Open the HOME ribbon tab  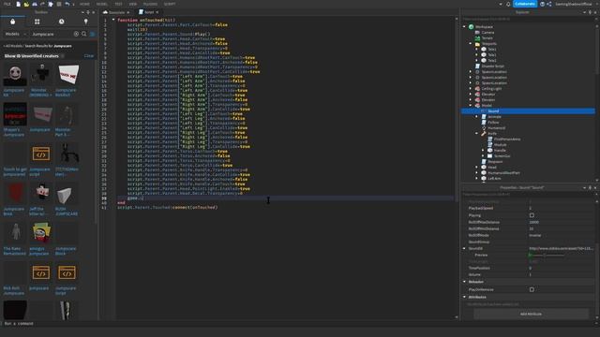pyautogui.click(x=84, y=4)
